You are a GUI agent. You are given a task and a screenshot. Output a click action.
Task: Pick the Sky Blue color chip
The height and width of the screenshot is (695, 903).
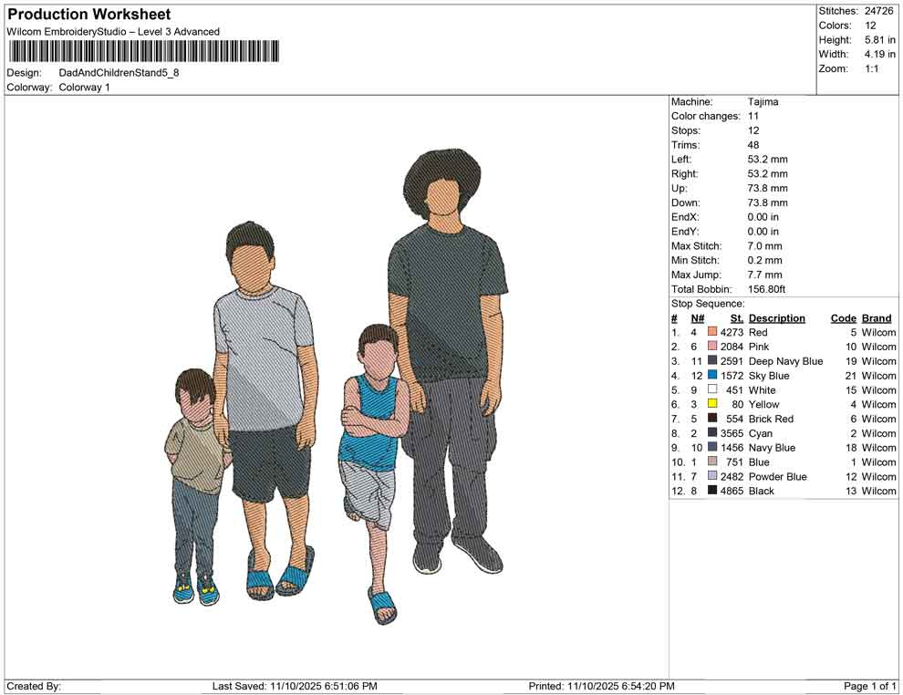(711, 375)
